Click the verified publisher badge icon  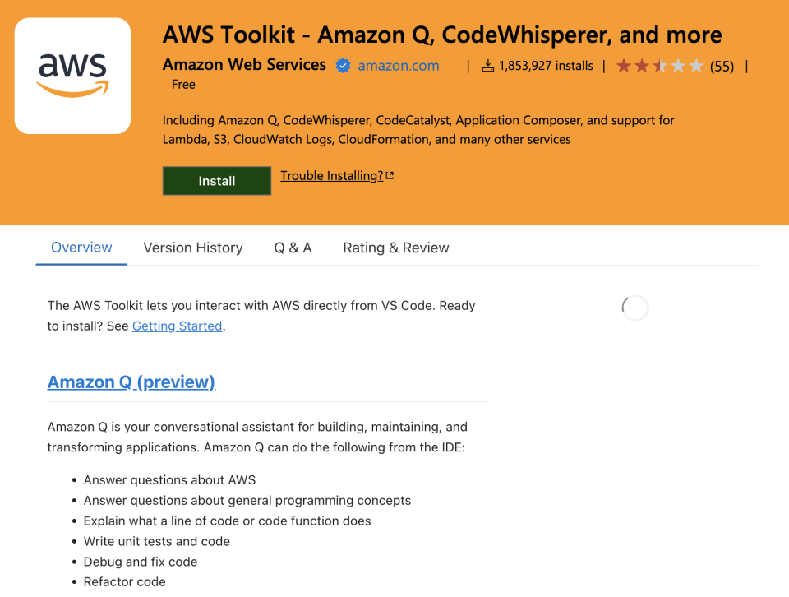pos(343,65)
